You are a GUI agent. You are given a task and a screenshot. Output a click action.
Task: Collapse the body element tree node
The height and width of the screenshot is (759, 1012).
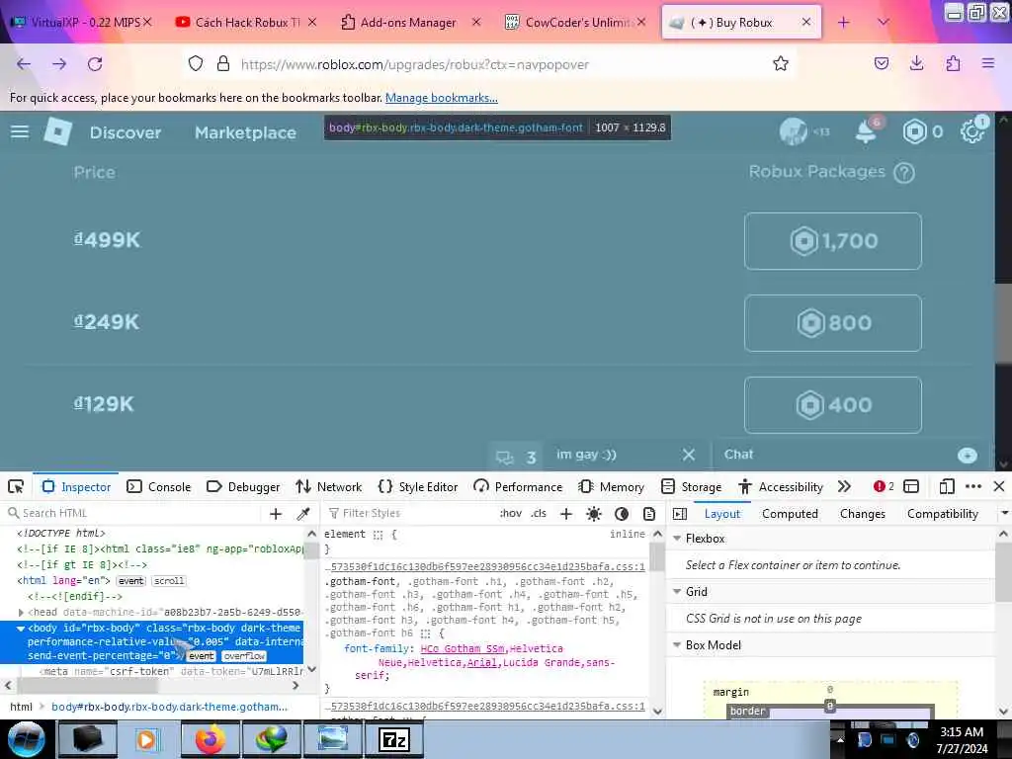click(x=21, y=628)
